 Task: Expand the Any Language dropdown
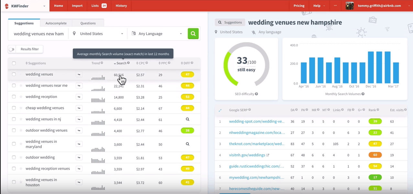(157, 34)
